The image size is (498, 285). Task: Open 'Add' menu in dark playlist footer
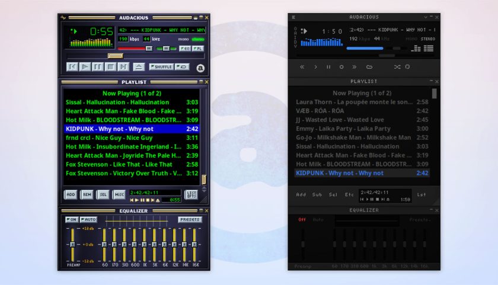point(301,194)
